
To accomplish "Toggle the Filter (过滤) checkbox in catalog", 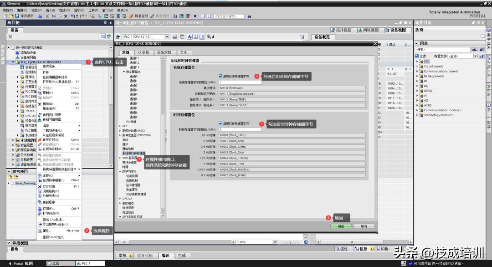I will click(417, 56).
